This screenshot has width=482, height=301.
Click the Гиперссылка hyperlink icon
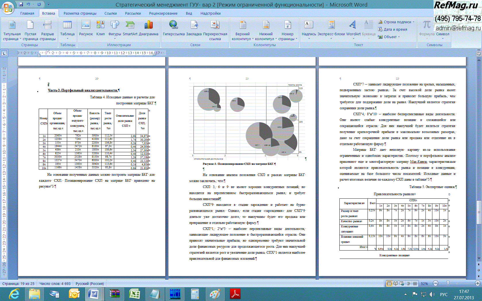coord(174,29)
